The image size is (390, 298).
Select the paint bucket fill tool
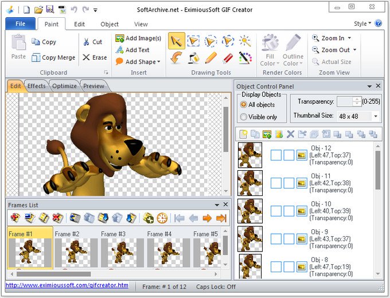193,58
